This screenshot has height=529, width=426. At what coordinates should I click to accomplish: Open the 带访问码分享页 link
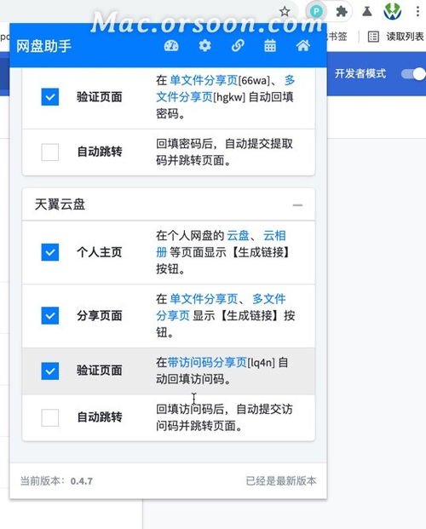click(207, 363)
